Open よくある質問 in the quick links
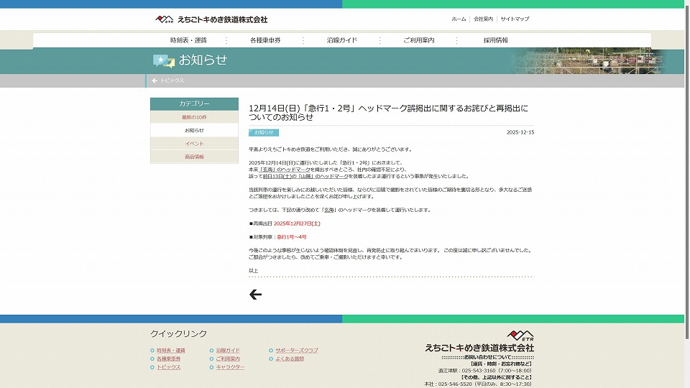This screenshot has width=690, height=388. pos(290,359)
